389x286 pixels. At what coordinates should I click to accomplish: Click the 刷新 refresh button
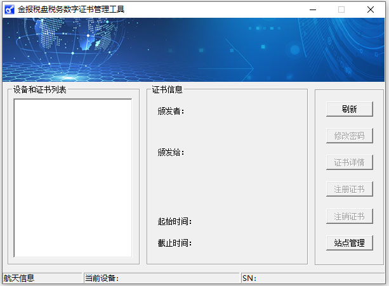(349, 109)
